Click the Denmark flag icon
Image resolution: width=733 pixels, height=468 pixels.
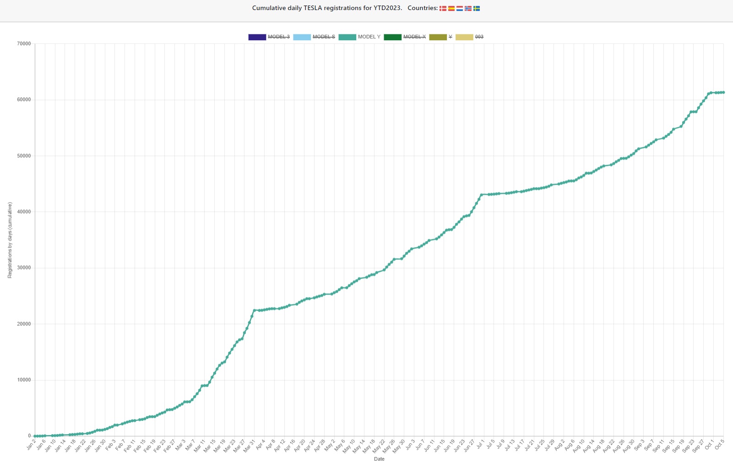pyautogui.click(x=443, y=8)
